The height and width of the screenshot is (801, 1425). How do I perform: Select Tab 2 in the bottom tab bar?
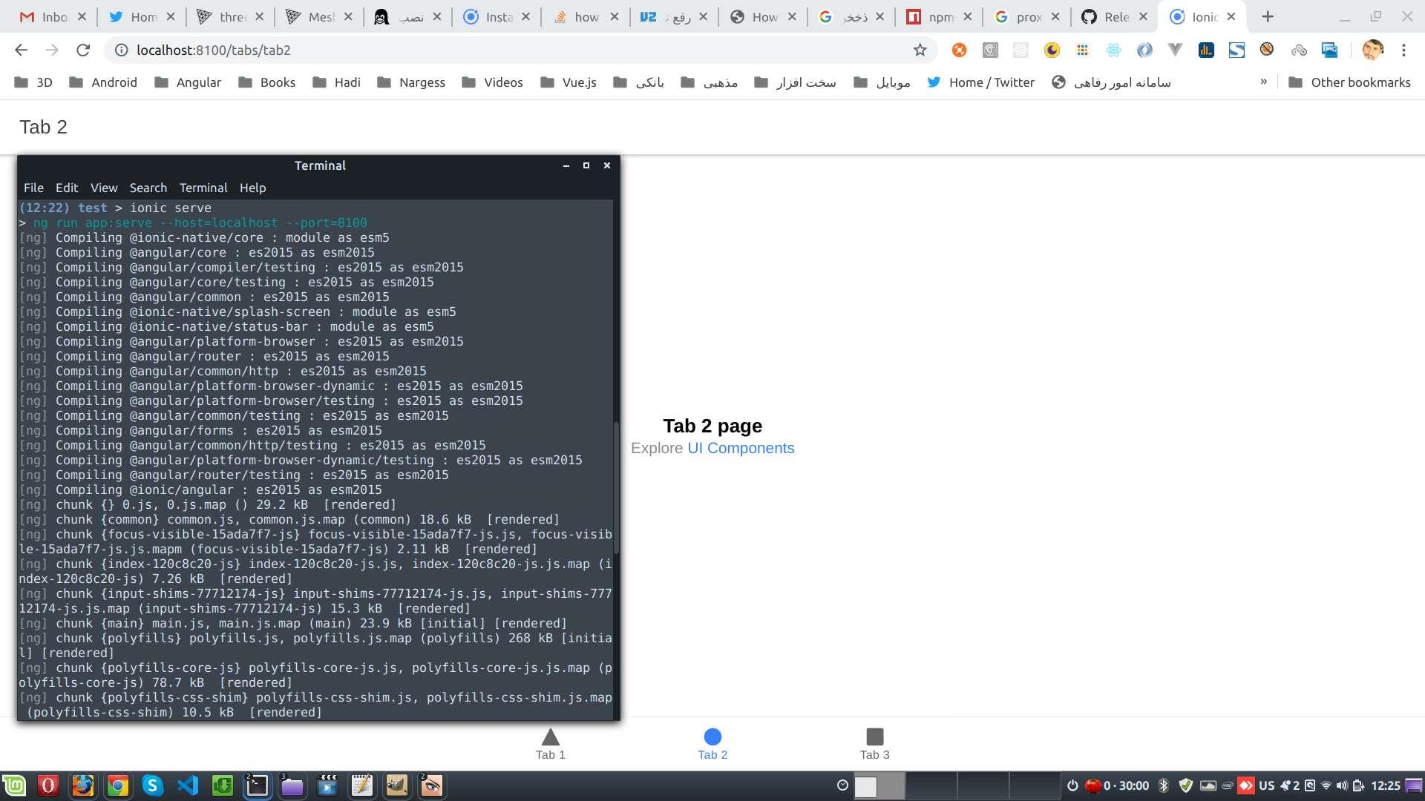(x=712, y=744)
